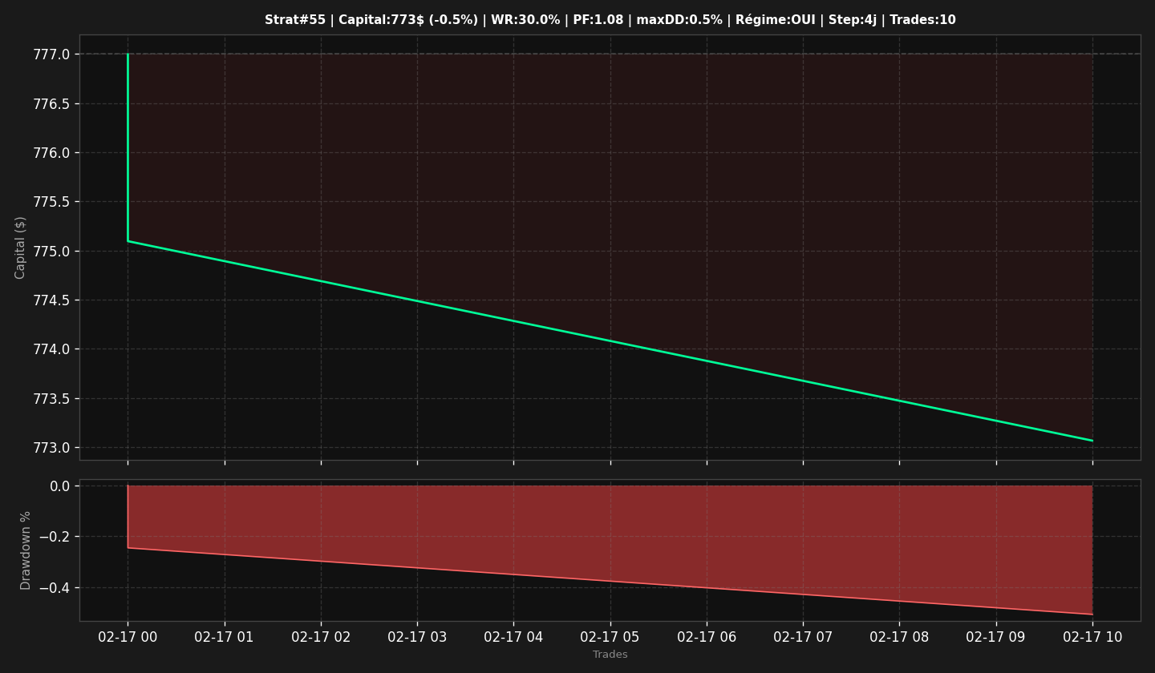Viewport: 1155px width, 673px height.
Task: Click the vertical 'Drawdown %' axis label
Action: pyautogui.click(x=26, y=550)
